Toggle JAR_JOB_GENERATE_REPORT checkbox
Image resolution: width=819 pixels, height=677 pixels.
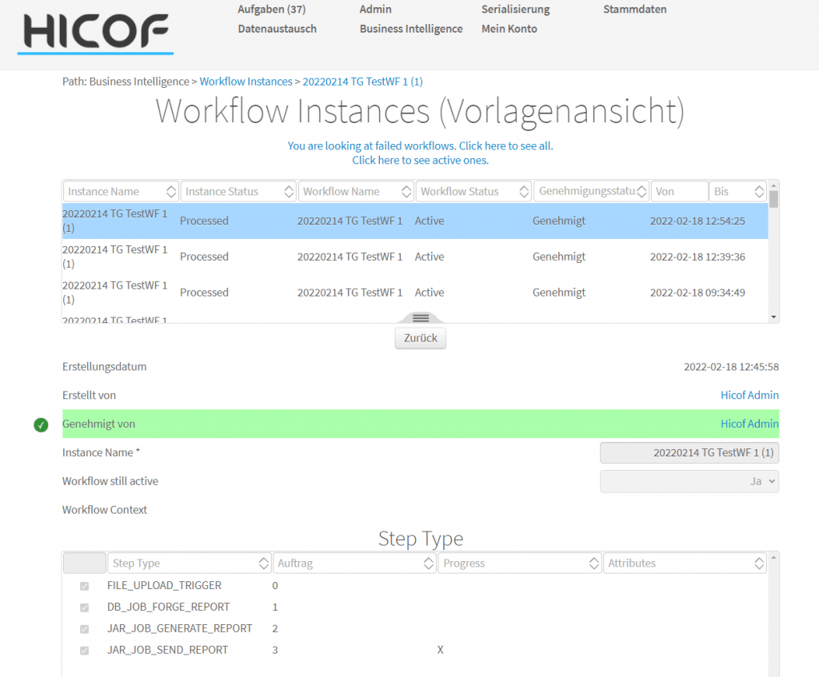coord(85,629)
